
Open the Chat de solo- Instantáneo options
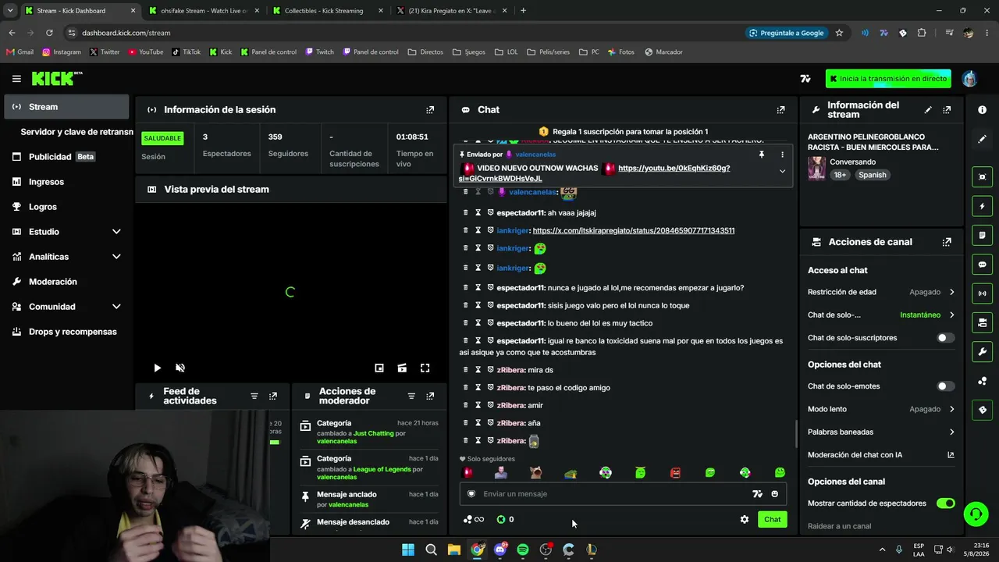[881, 315]
